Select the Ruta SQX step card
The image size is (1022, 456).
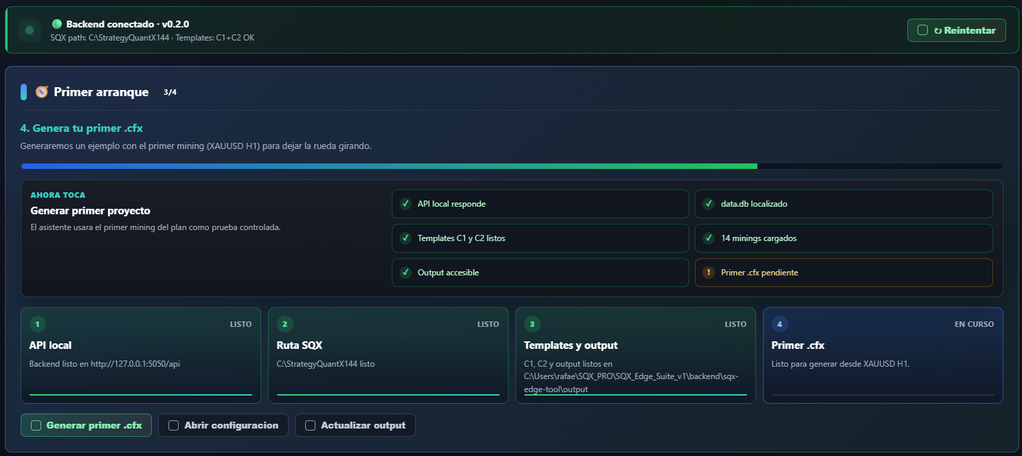pos(388,355)
